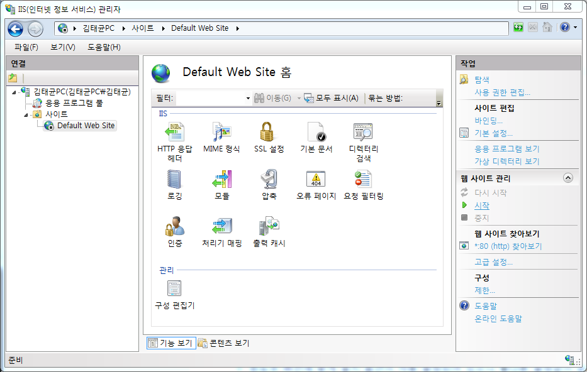
Task: Click the status bar network icon
Action: tap(571, 359)
